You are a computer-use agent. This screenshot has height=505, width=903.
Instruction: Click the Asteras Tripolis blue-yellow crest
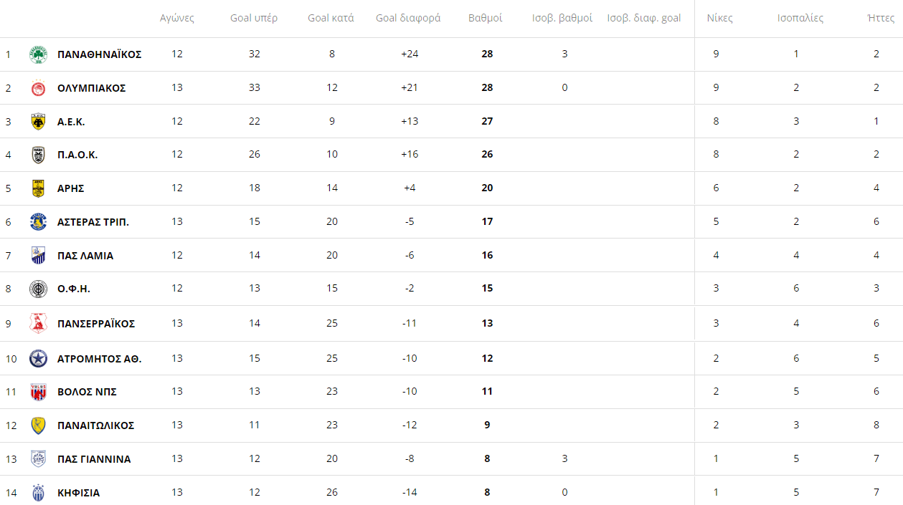tap(38, 222)
